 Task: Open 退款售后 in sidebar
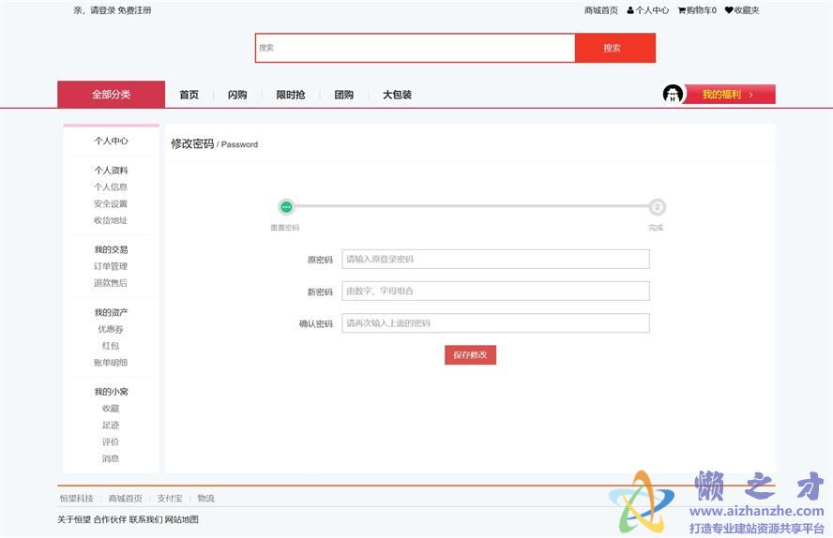(111, 283)
